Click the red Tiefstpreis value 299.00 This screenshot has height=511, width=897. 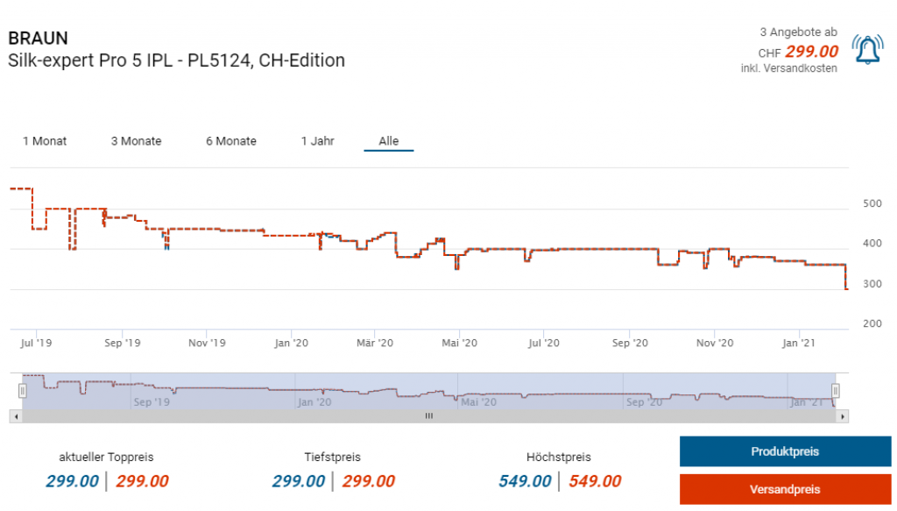[x=368, y=481]
